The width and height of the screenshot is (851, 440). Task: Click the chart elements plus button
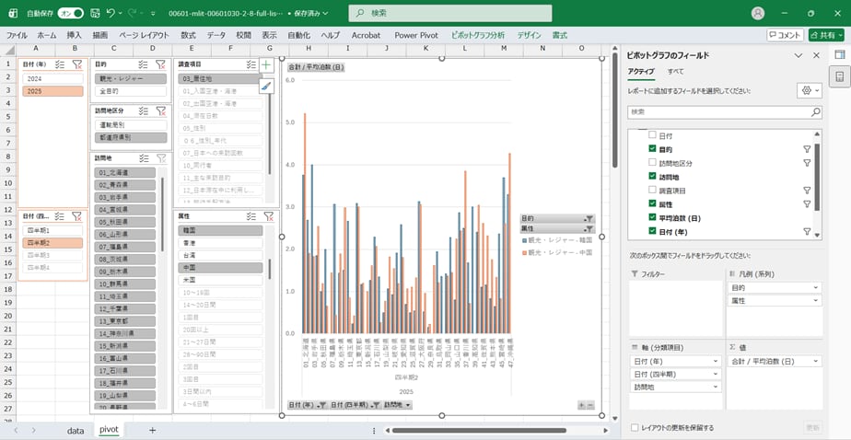coord(266,65)
